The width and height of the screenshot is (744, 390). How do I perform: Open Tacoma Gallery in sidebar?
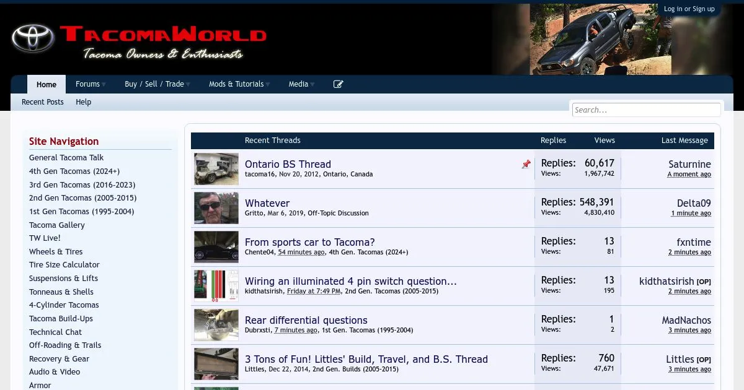point(57,225)
